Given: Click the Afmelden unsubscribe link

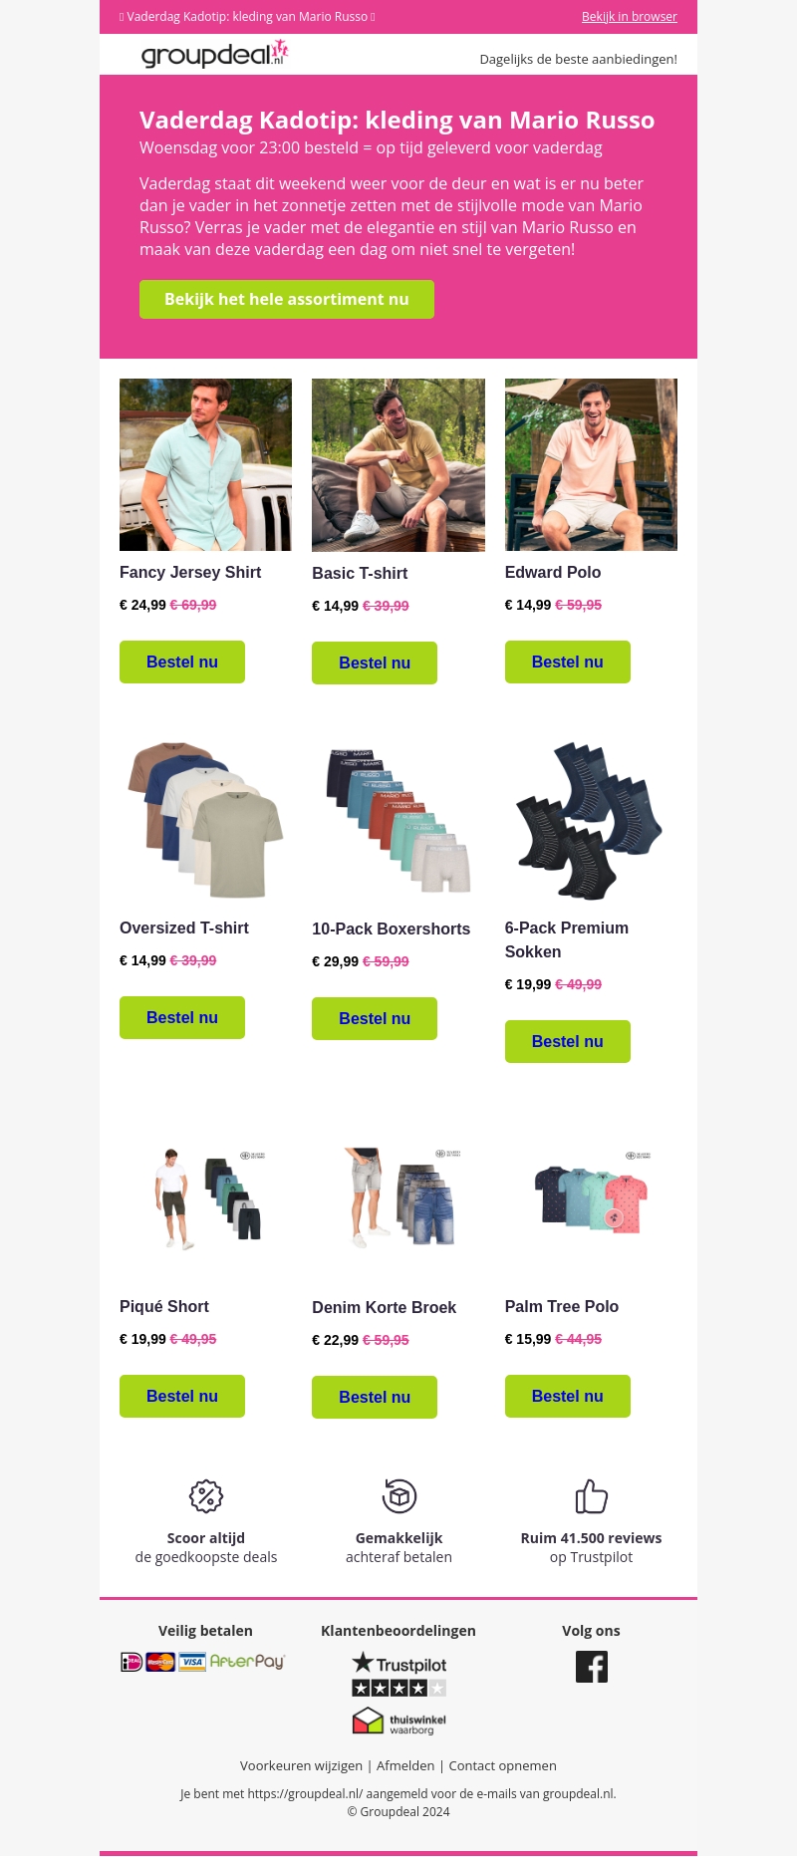Looking at the screenshot, I should click(x=405, y=1765).
